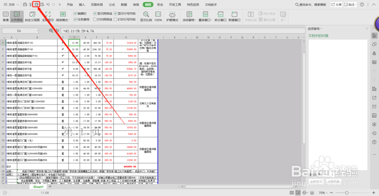Open 显示比例 zoom dialog

[146, 17]
